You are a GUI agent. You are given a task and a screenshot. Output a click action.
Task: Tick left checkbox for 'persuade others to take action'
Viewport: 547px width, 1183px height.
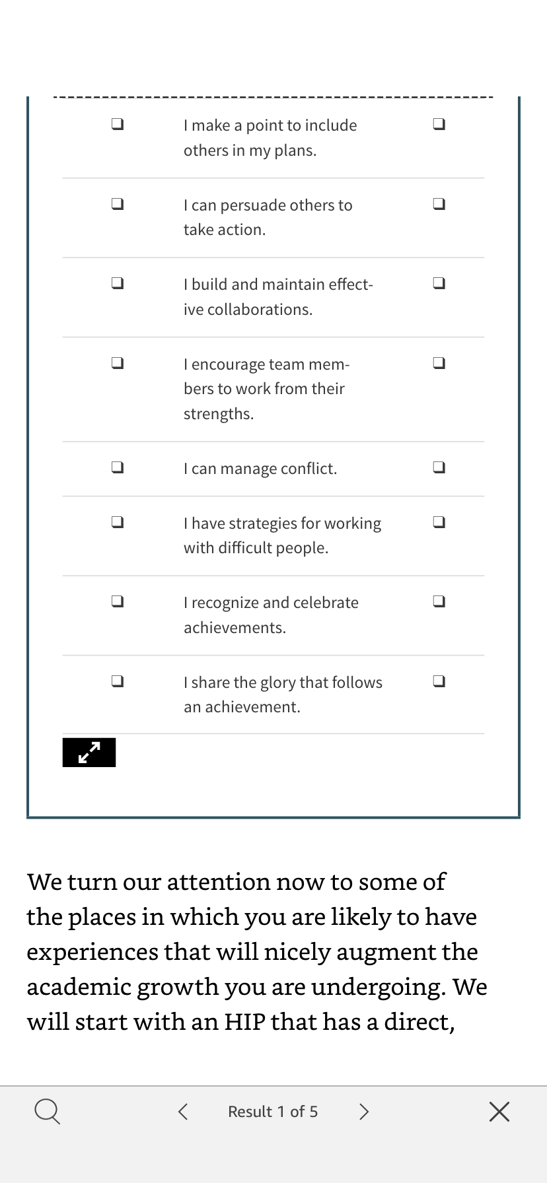(x=118, y=204)
